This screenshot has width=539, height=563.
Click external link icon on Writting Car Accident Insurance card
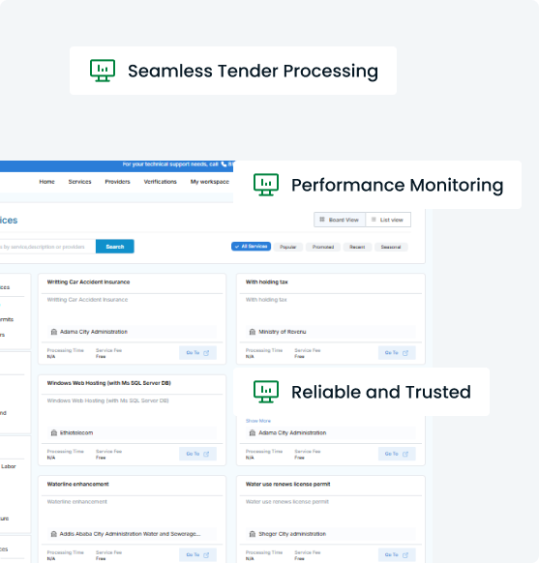click(x=206, y=353)
